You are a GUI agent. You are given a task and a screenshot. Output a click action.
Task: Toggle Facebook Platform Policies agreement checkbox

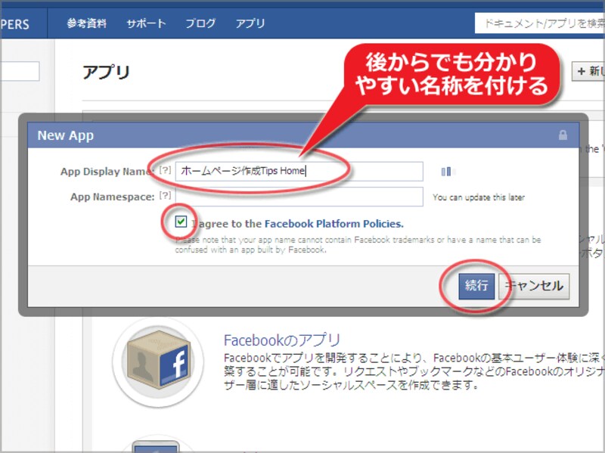tap(181, 222)
